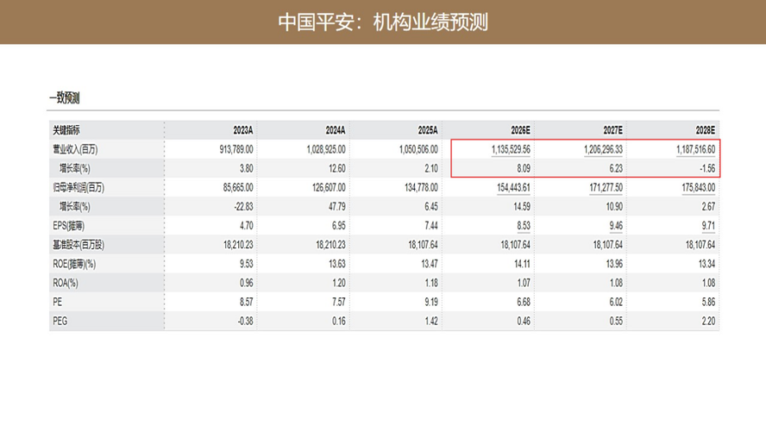
Task: Select the ROA(%) row label
Action: [66, 283]
